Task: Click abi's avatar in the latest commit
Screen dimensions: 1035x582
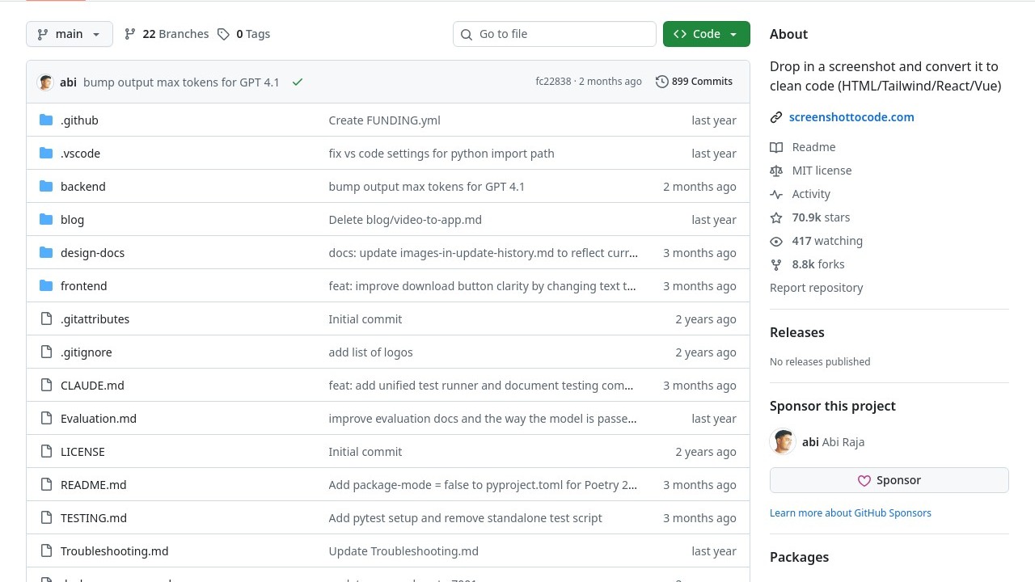Action: (45, 82)
